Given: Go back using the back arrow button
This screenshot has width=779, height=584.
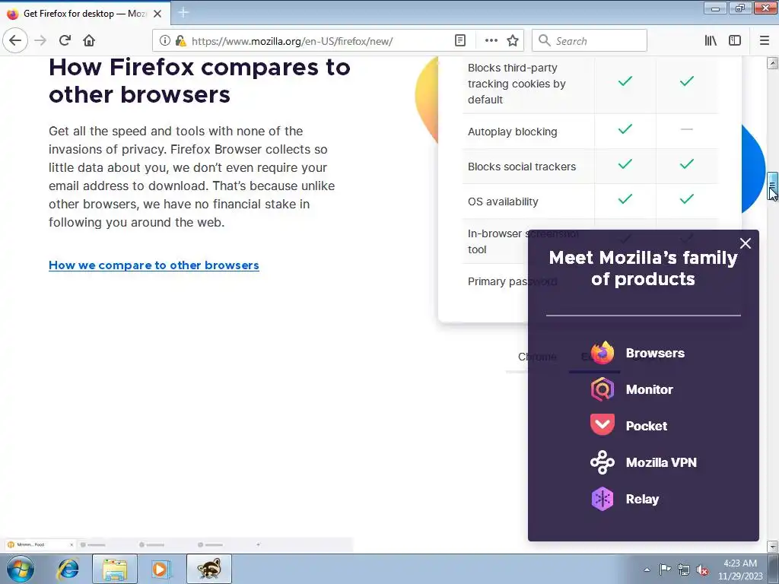Looking at the screenshot, I should pyautogui.click(x=15, y=40).
